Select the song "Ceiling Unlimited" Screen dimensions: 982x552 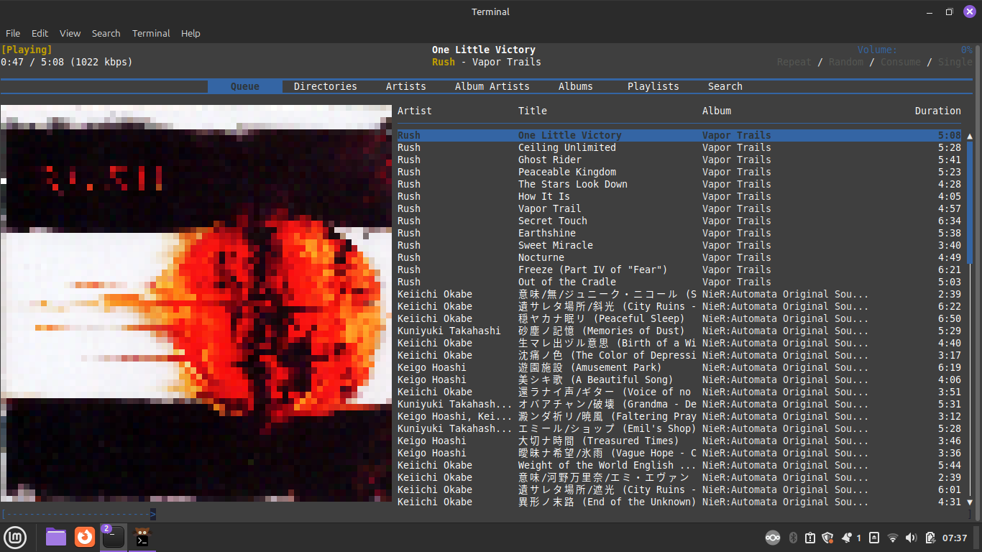coord(679,147)
